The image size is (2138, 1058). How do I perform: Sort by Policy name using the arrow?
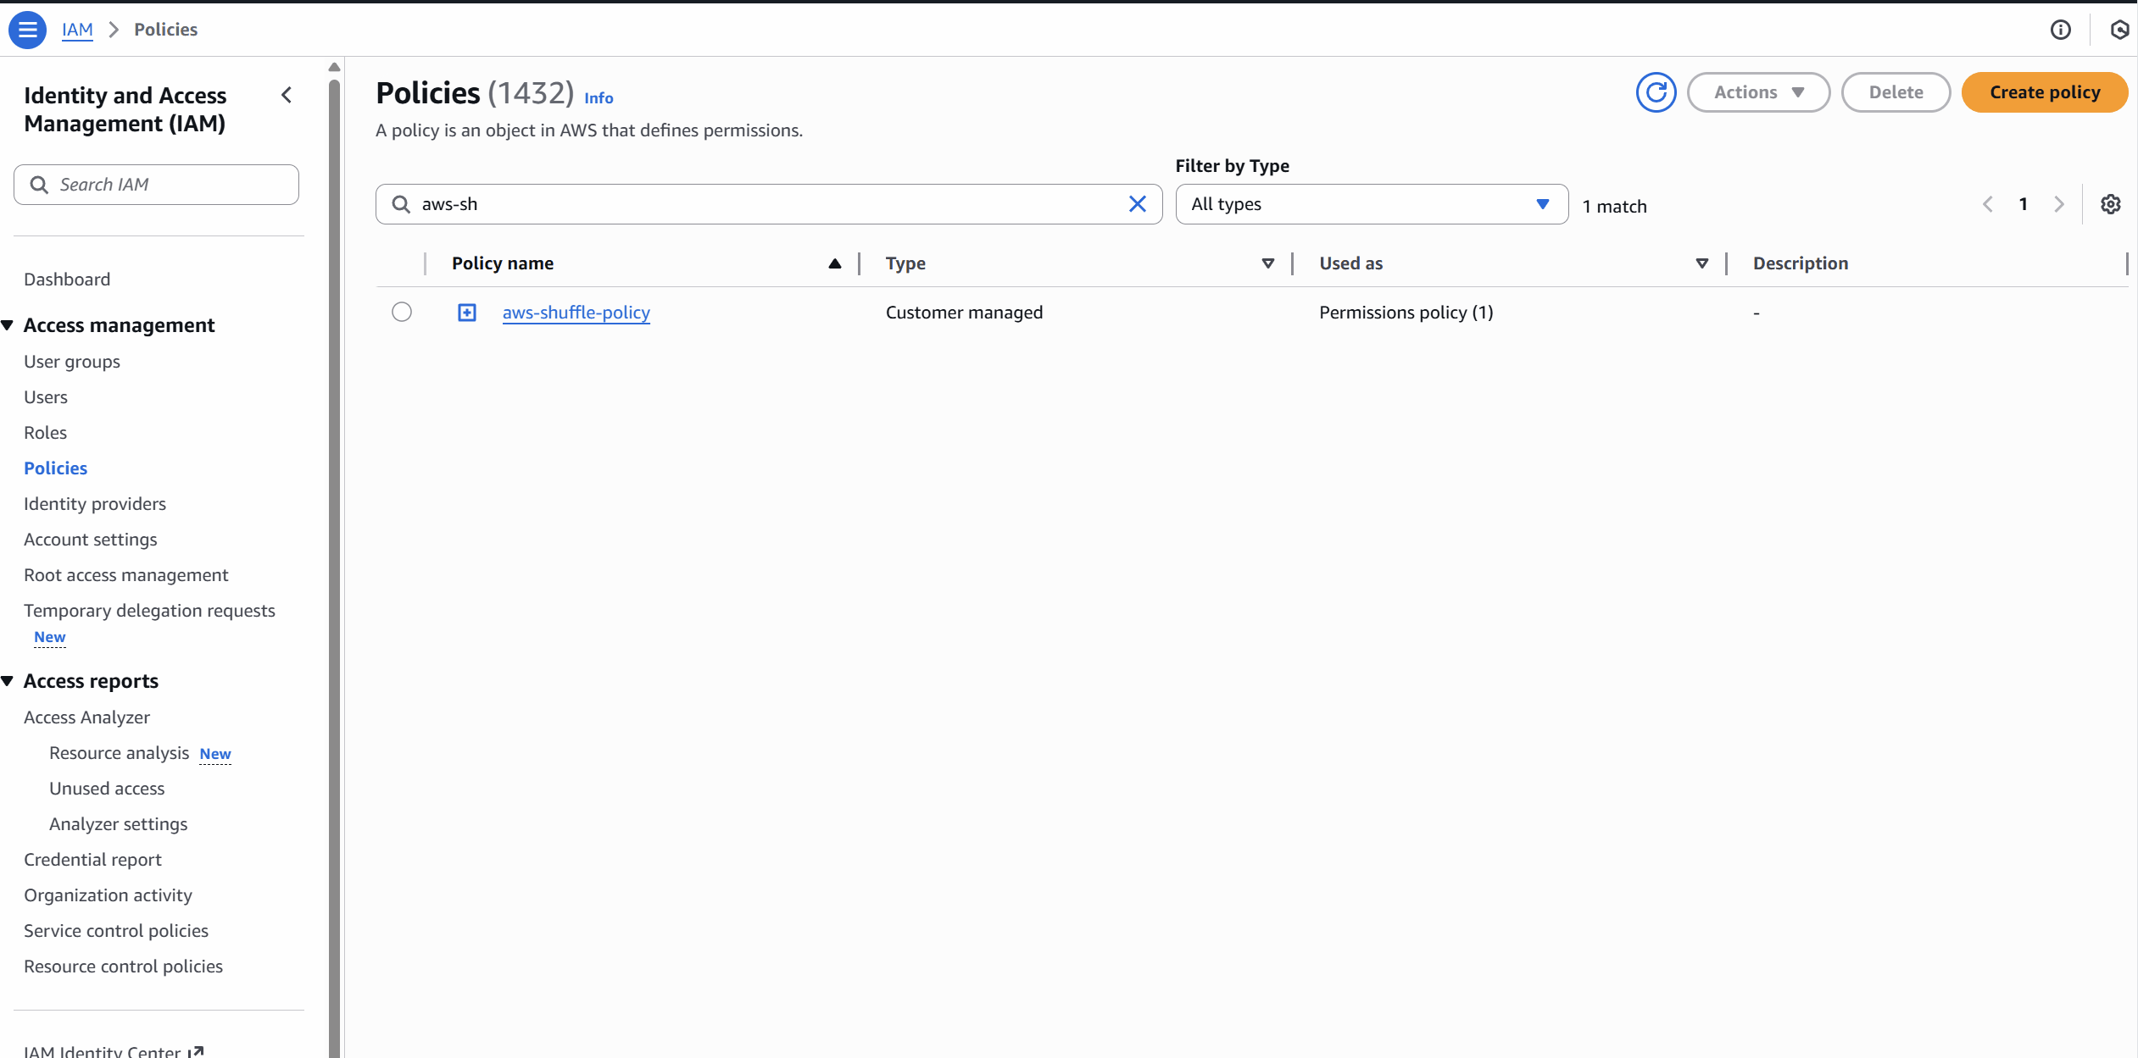pyautogui.click(x=834, y=263)
